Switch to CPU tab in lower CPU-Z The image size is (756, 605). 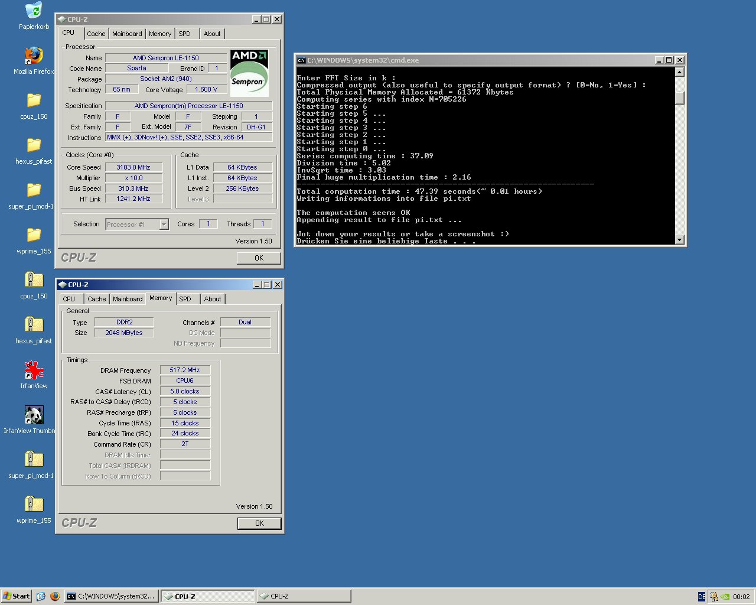(69, 300)
